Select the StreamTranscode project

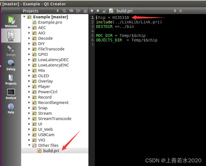click(x=55, y=119)
